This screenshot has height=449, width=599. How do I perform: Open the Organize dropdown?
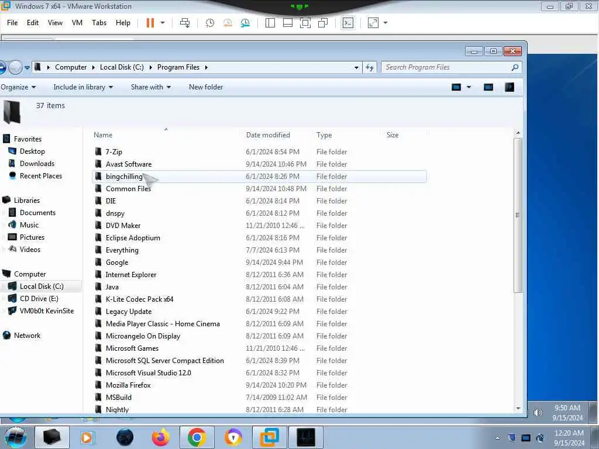pyautogui.click(x=18, y=87)
